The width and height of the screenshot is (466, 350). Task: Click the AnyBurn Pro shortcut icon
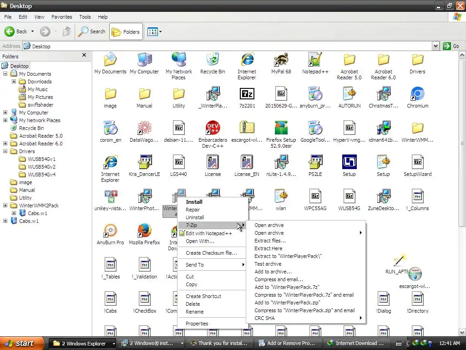(x=110, y=231)
